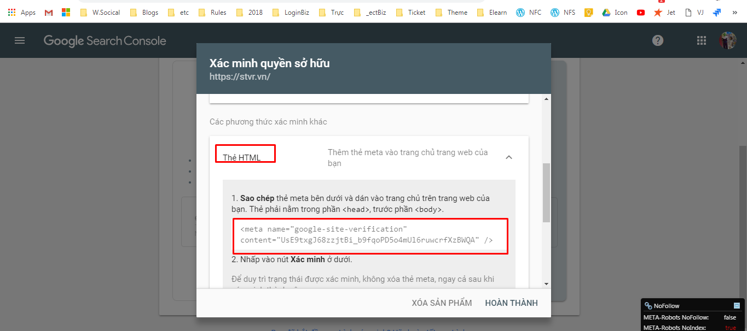Click the Thẻ HTML method title
The image size is (747, 331).
pos(241,158)
